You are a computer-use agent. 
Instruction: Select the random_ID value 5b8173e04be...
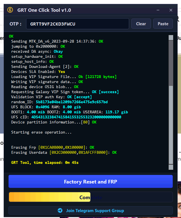[72, 102]
